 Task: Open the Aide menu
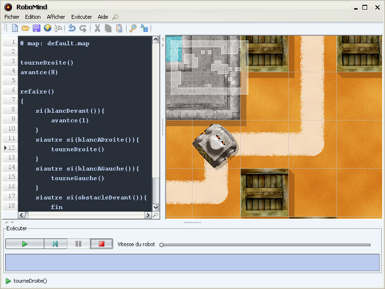coord(103,17)
